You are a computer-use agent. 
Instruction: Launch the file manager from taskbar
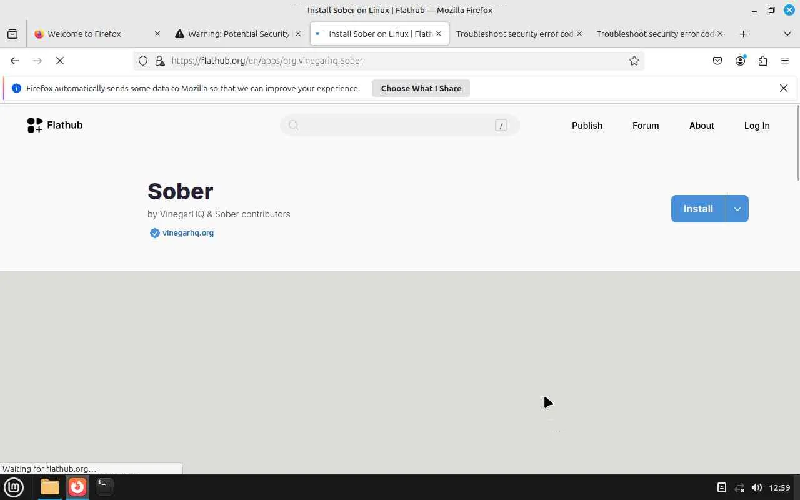coord(50,487)
